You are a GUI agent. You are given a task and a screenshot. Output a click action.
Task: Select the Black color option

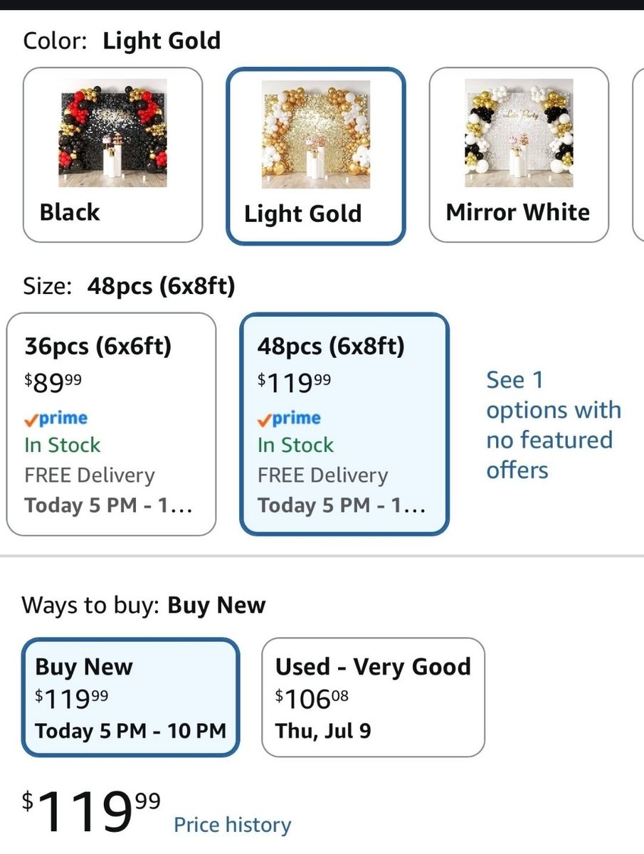(112, 155)
